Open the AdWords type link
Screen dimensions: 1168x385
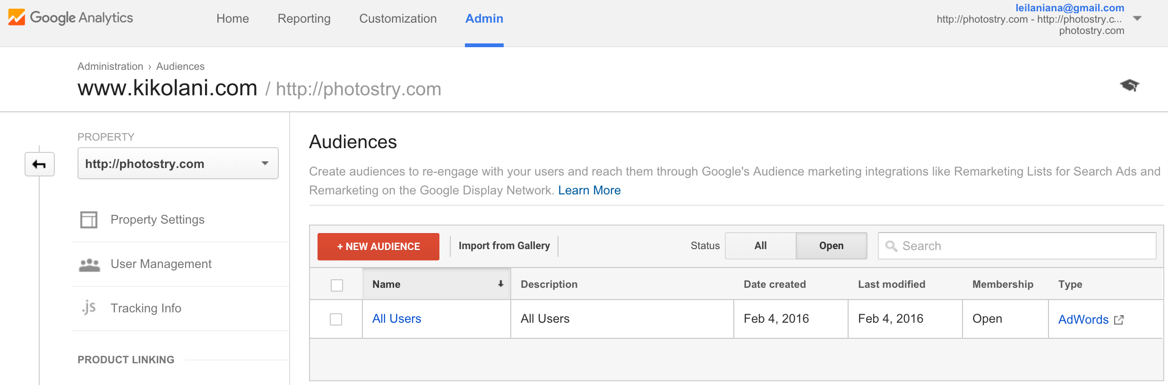click(1083, 320)
